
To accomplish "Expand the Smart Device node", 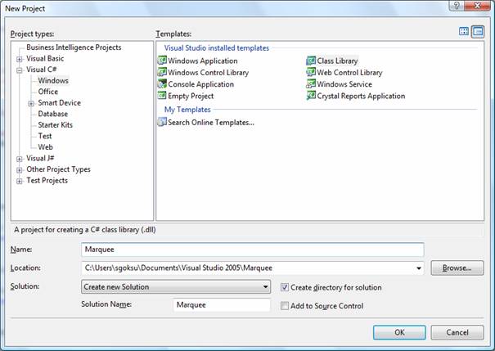I will click(31, 103).
